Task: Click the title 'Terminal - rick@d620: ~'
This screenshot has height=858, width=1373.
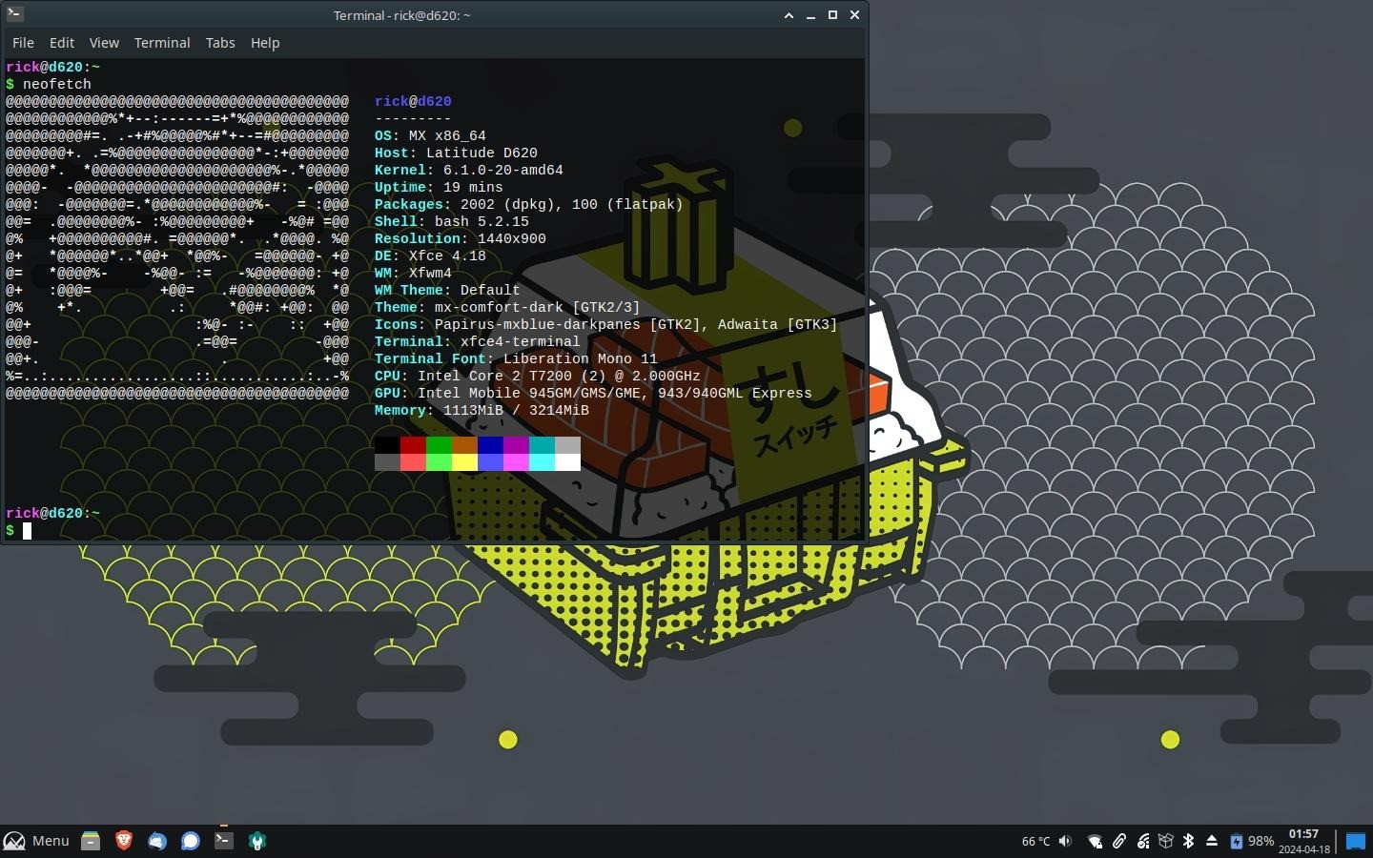Action: (401, 15)
